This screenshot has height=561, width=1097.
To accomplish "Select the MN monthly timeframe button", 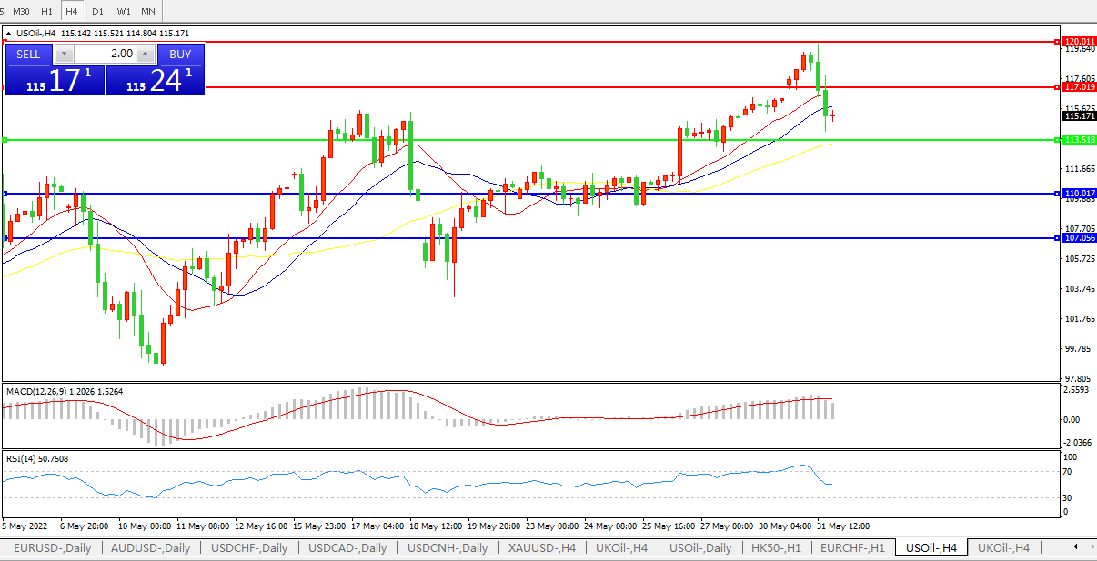I will point(148,11).
